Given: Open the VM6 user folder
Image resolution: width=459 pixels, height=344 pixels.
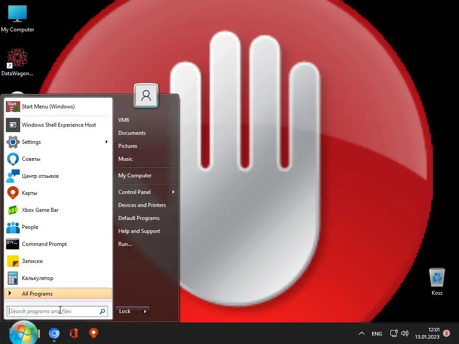Looking at the screenshot, I should pos(124,120).
